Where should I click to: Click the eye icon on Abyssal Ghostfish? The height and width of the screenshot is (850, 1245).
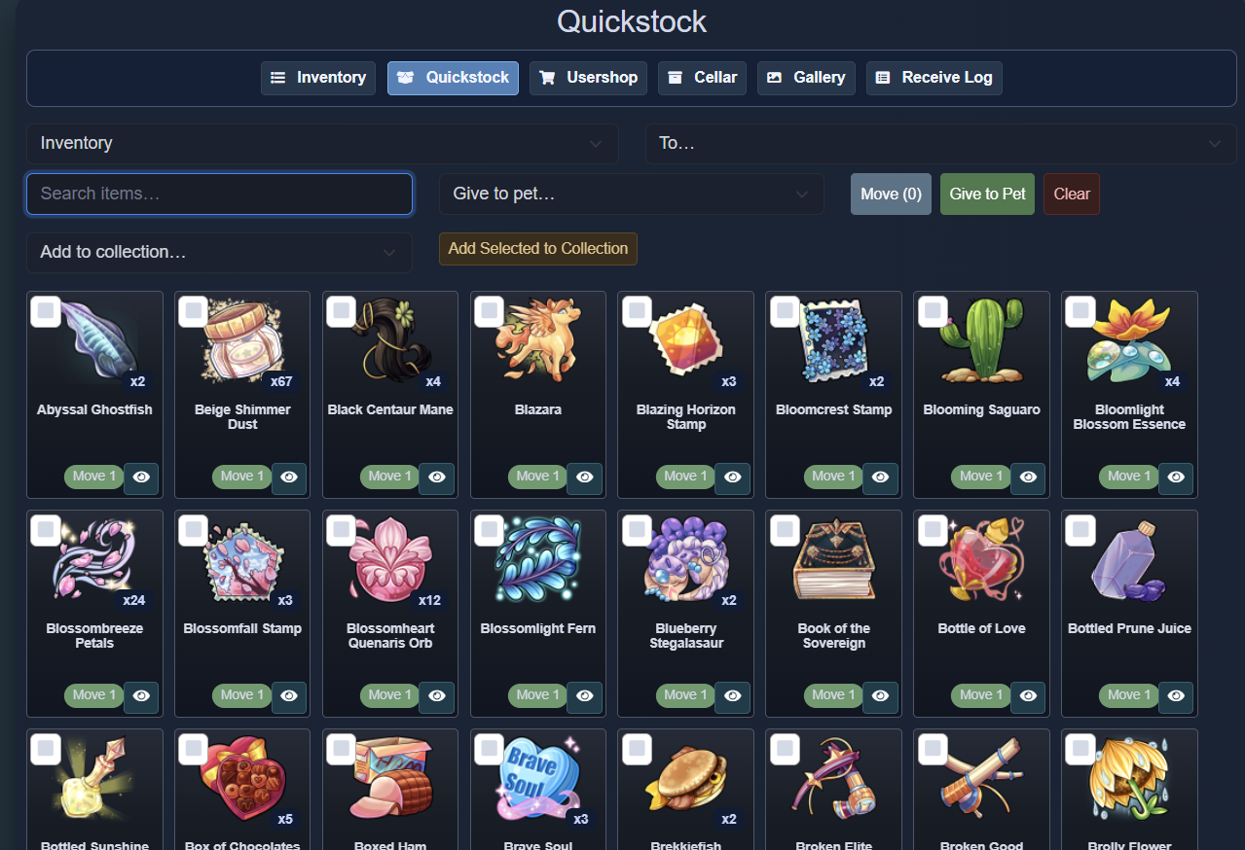(141, 477)
